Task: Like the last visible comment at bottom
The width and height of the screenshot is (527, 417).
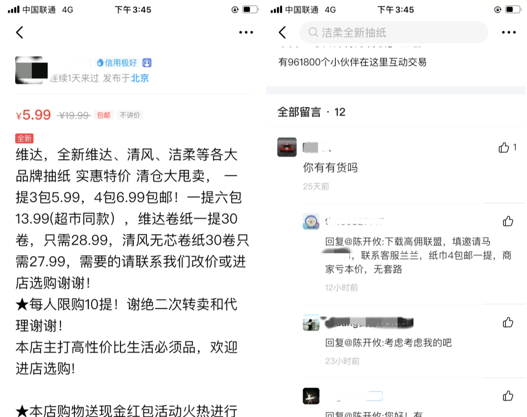Action: tap(508, 396)
